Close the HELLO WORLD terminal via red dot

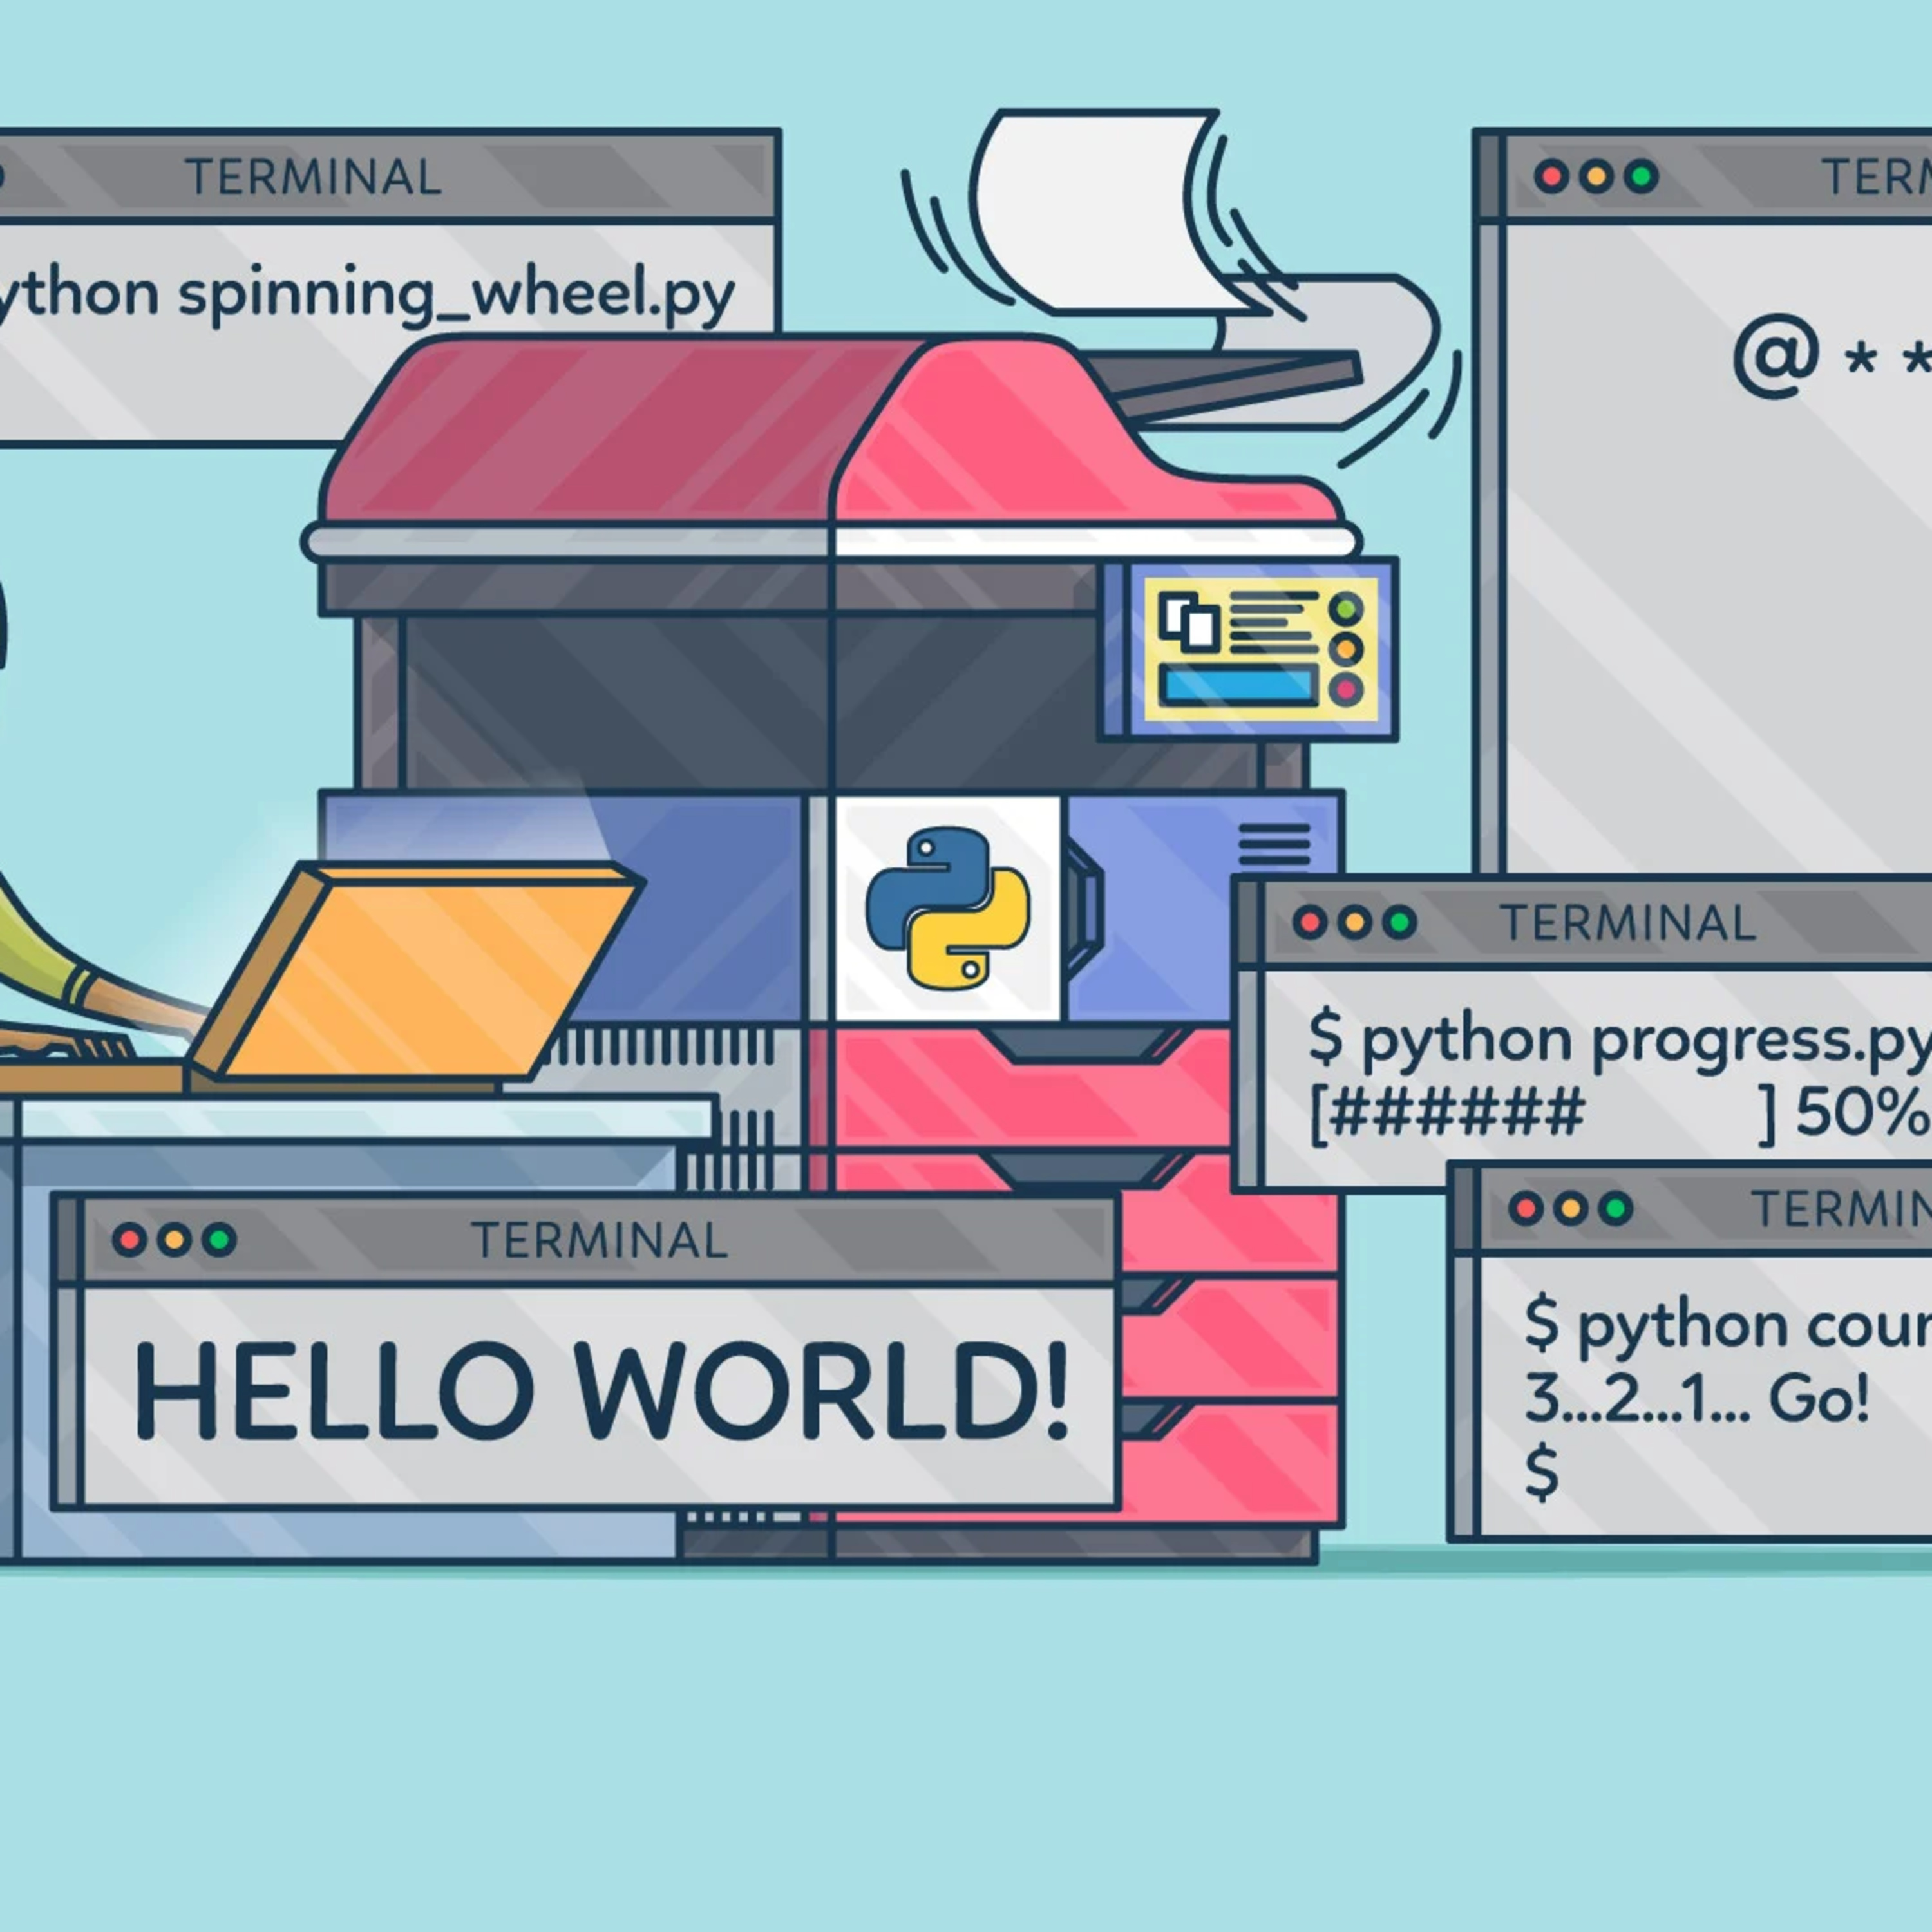129,1240
